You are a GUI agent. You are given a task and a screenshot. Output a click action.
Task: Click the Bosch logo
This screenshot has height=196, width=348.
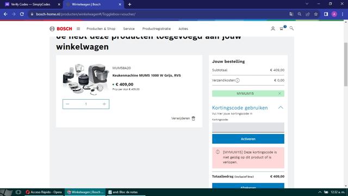(61, 29)
